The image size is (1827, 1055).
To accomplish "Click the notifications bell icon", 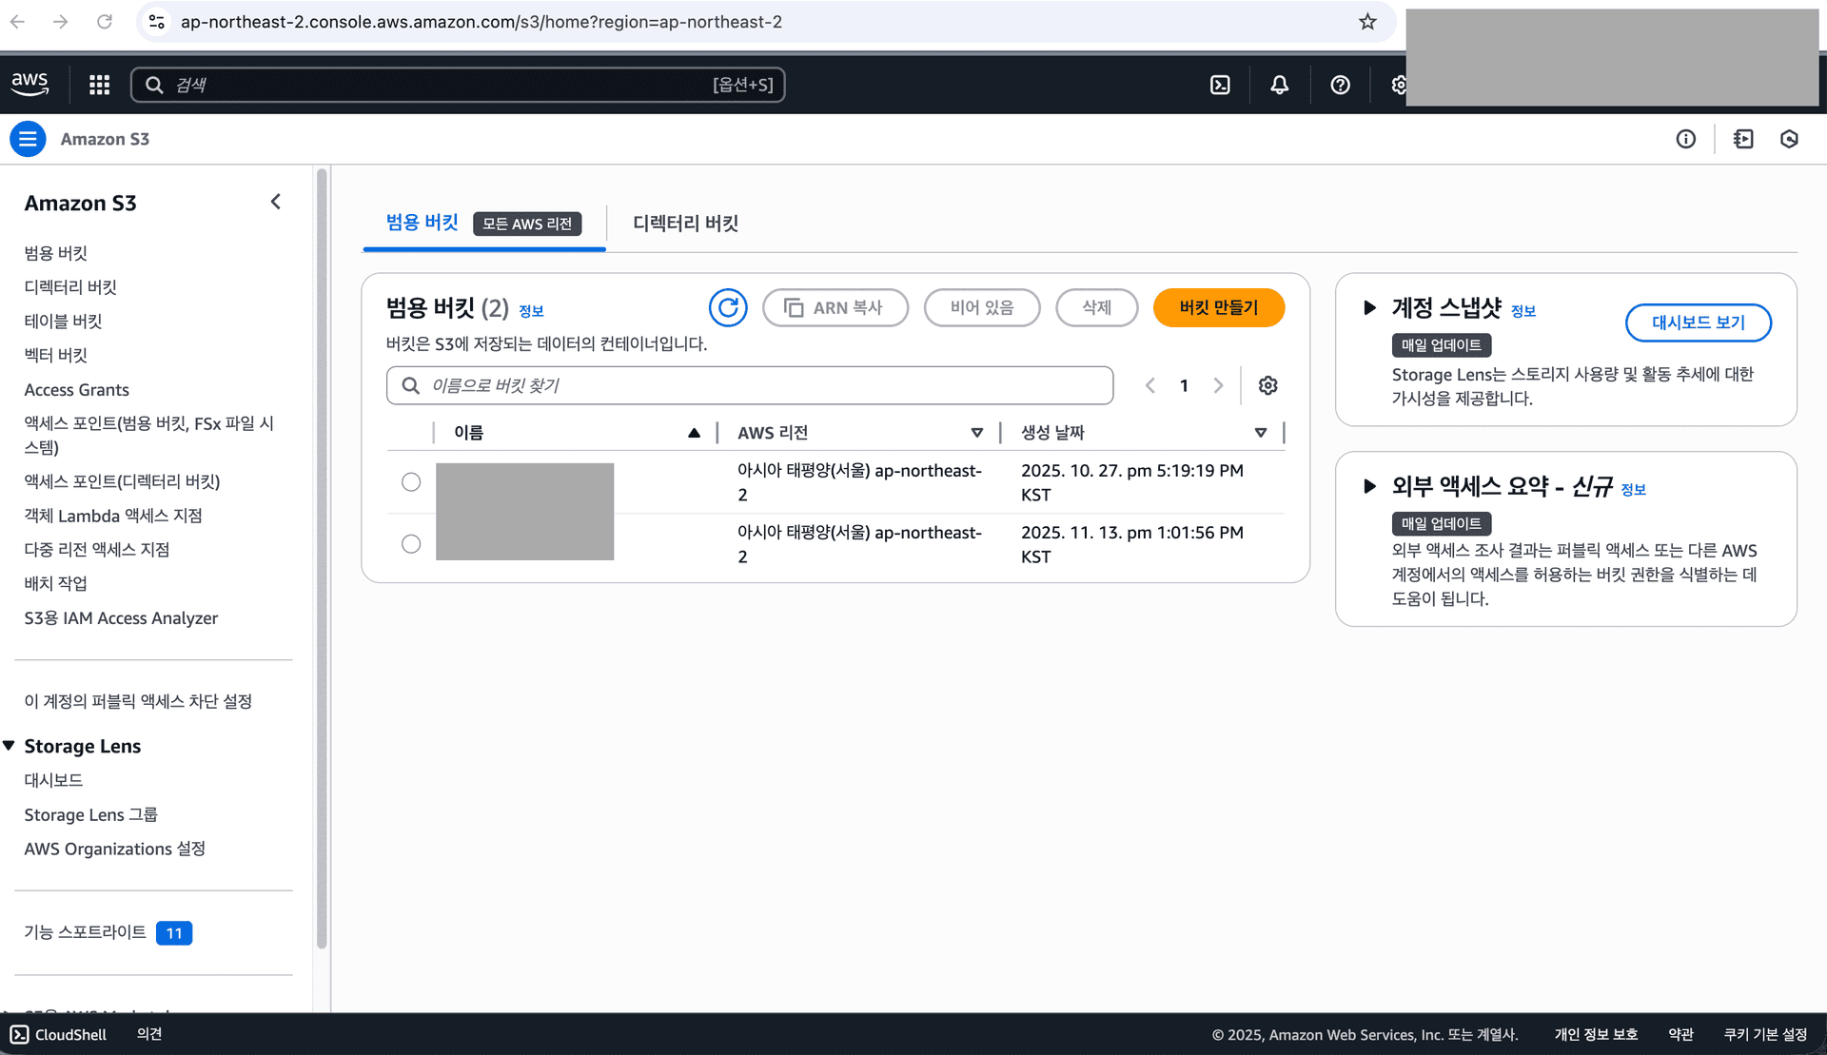I will coord(1278,85).
